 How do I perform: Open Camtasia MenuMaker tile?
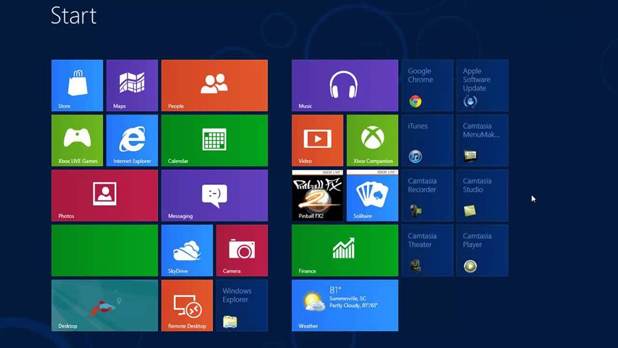[483, 141]
